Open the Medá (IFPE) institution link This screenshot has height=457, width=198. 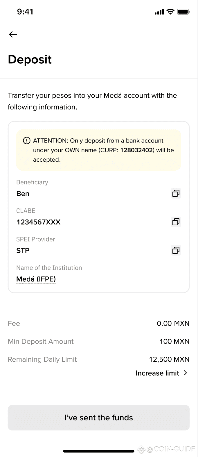pyautogui.click(x=36, y=279)
